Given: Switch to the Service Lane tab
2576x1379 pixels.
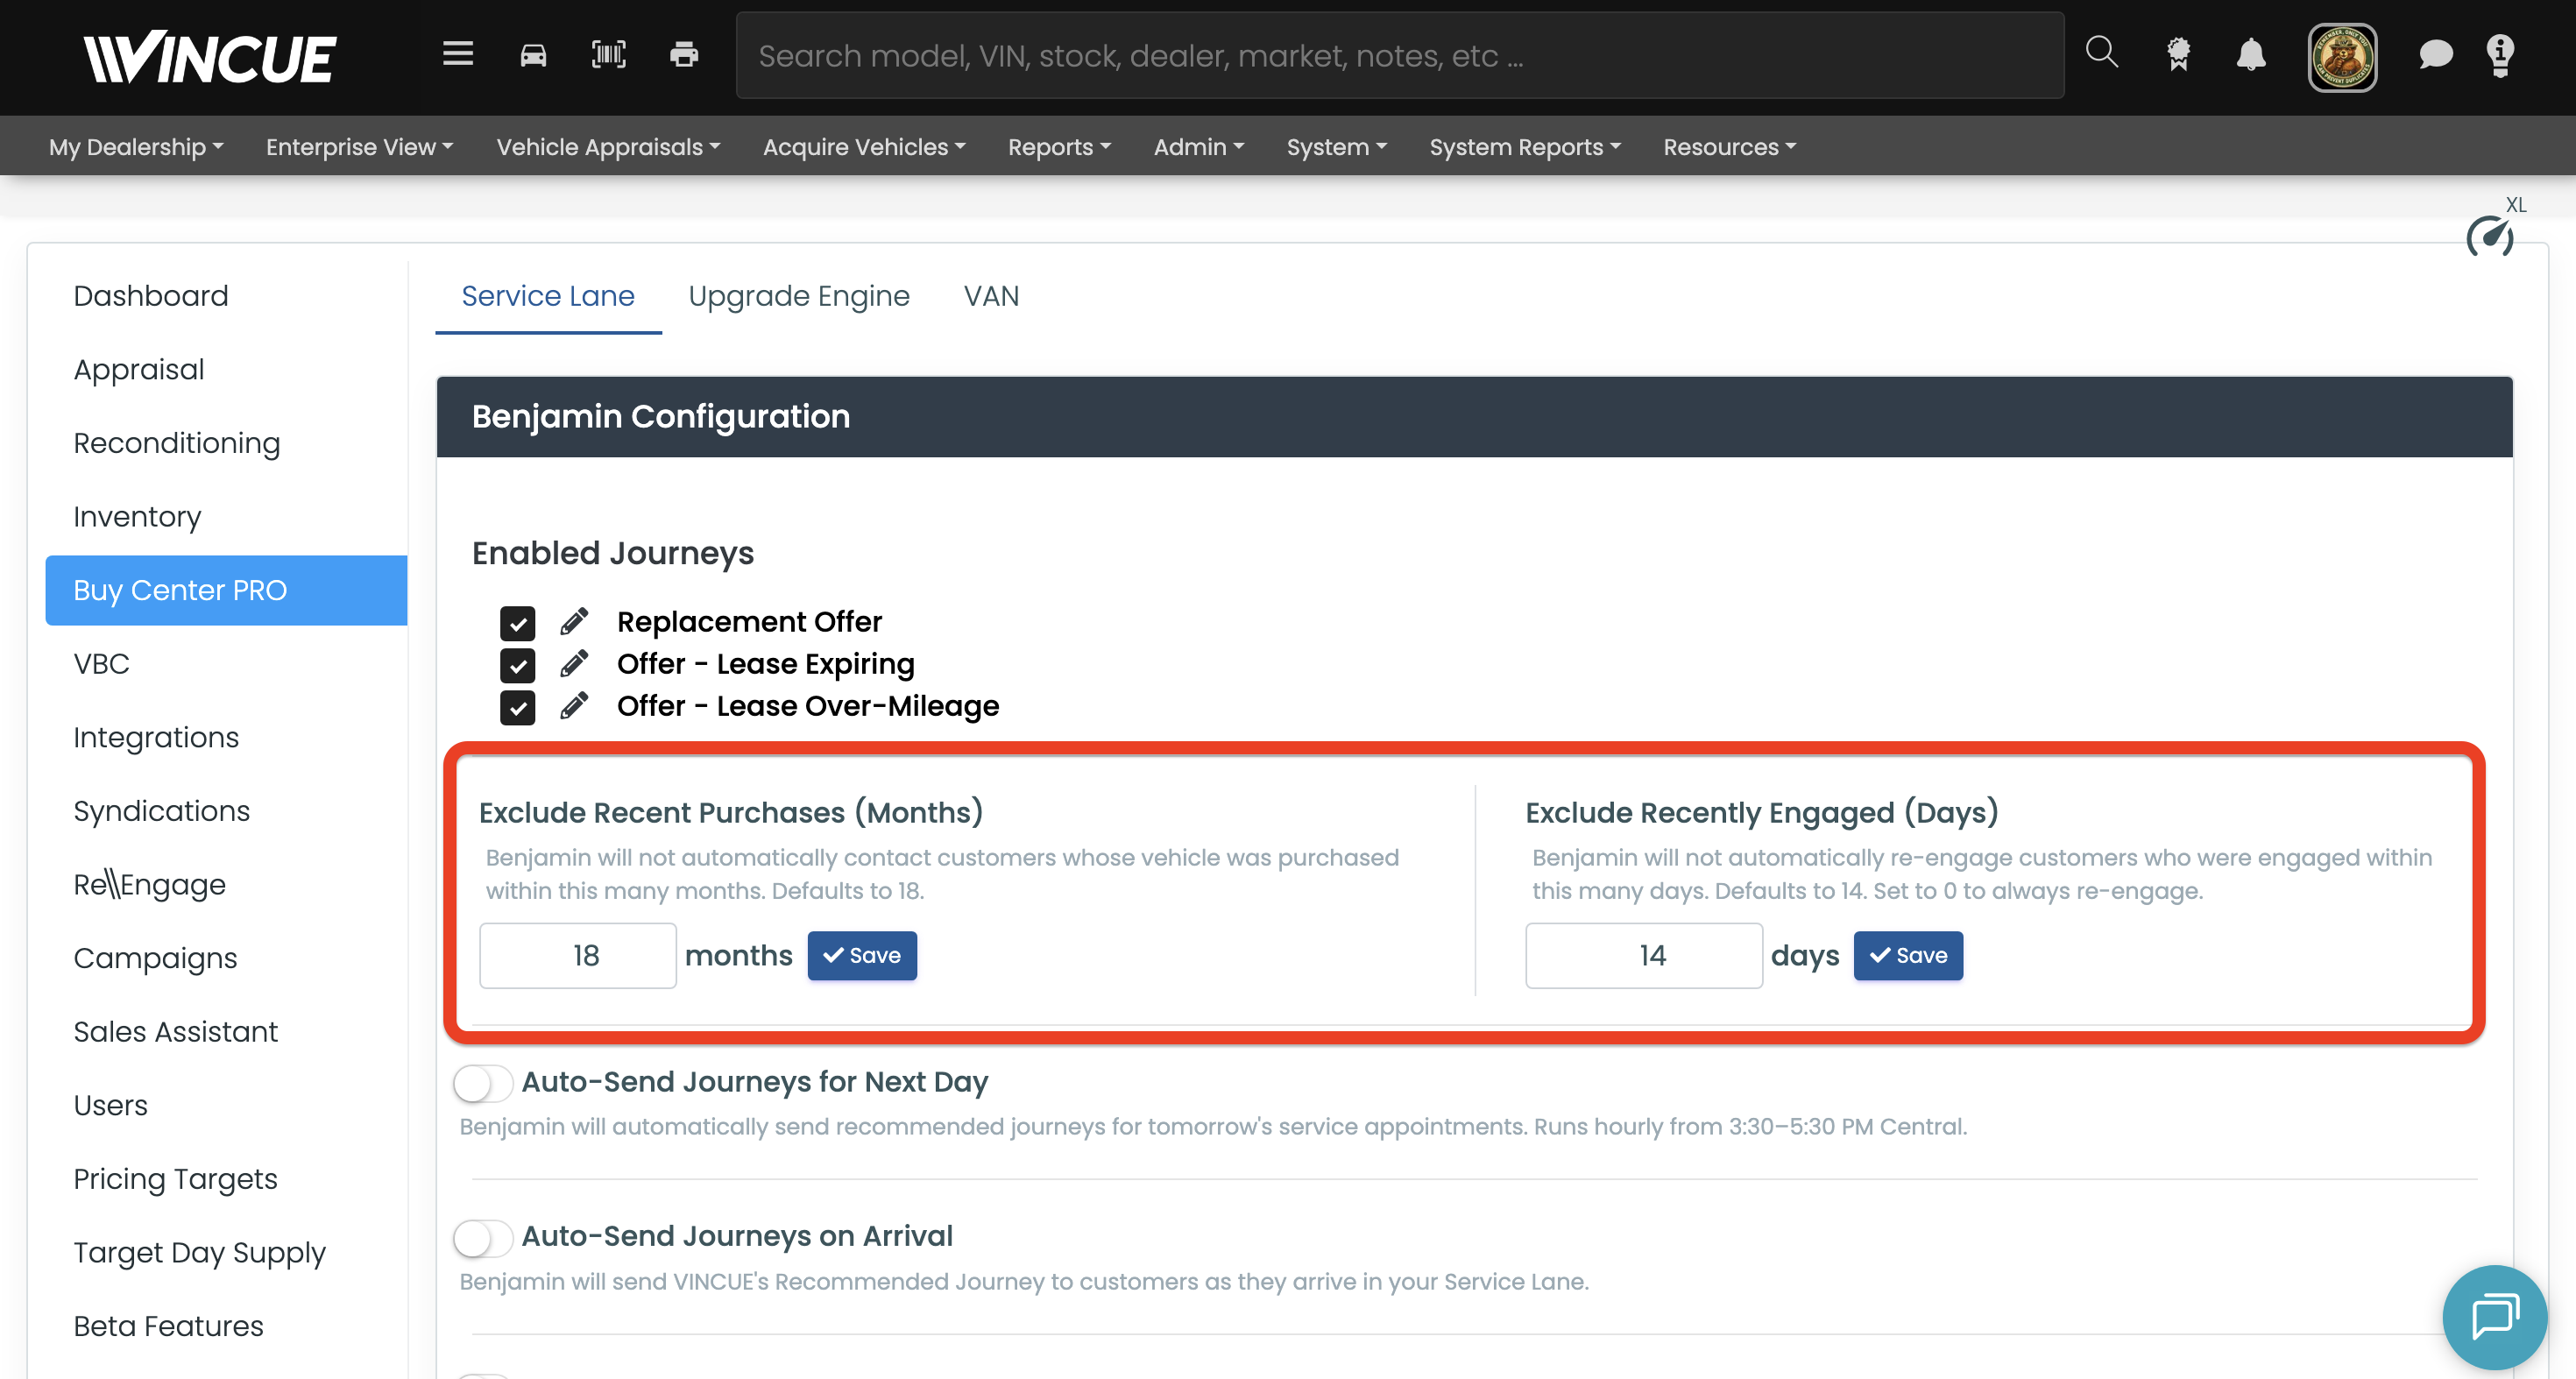Looking at the screenshot, I should 548,296.
